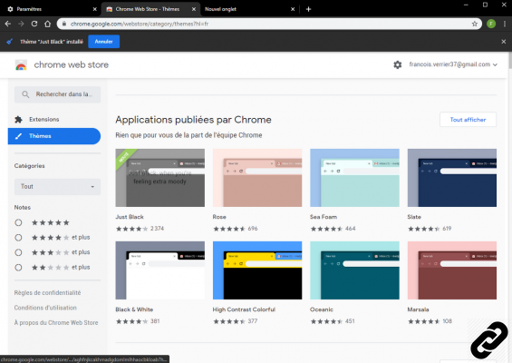Go back with the browser back arrow
The image size is (512, 363).
pyautogui.click(x=8, y=24)
